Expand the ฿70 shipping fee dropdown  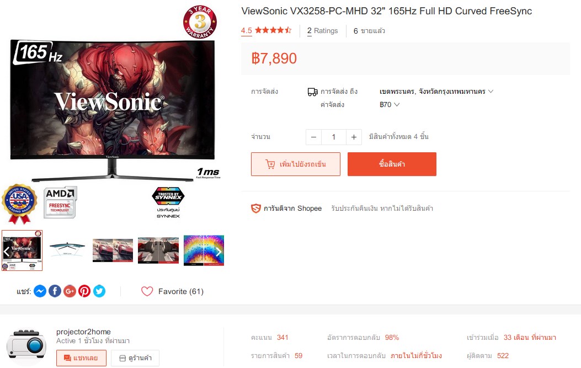(x=390, y=104)
